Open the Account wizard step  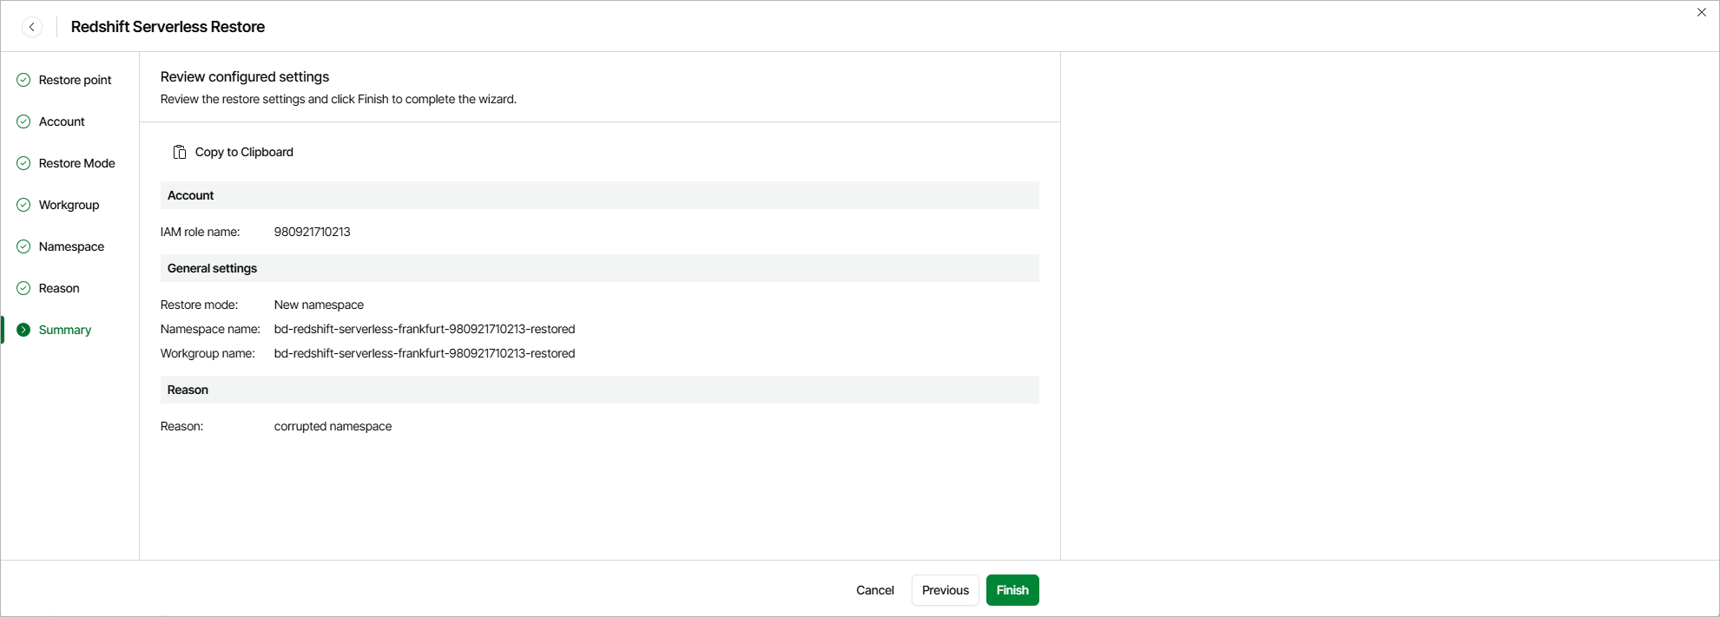click(62, 121)
